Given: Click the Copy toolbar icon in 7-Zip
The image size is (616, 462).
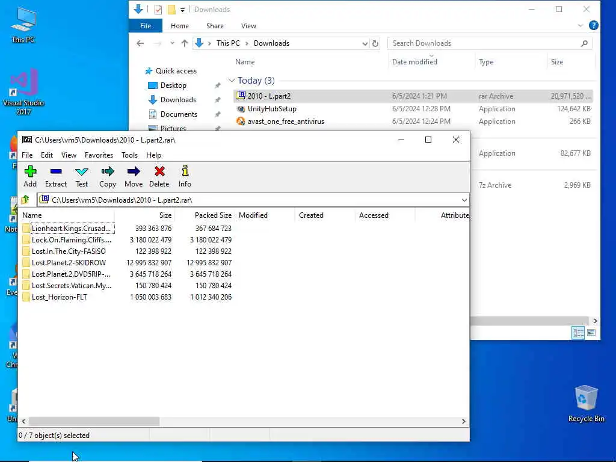Looking at the screenshot, I should click(x=107, y=176).
